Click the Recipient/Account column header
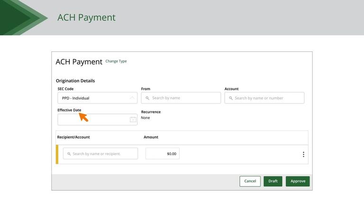Image resolution: width=364 pixels, height=205 pixels. [x=73, y=137]
